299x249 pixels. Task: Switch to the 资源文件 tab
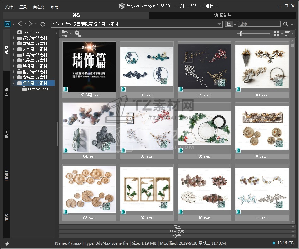coord(223,15)
